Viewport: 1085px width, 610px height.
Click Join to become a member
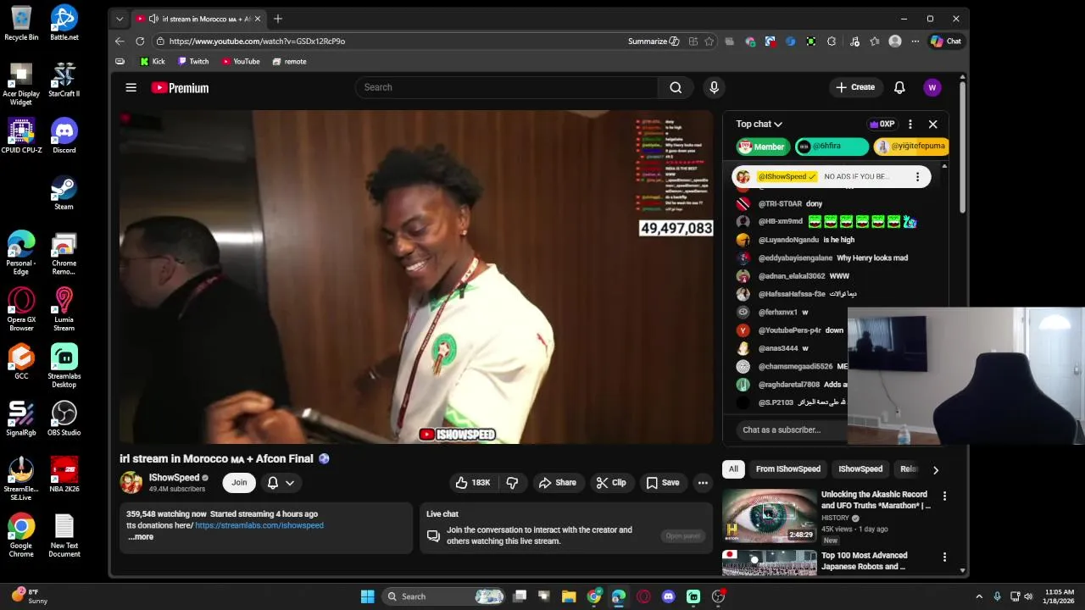click(239, 483)
